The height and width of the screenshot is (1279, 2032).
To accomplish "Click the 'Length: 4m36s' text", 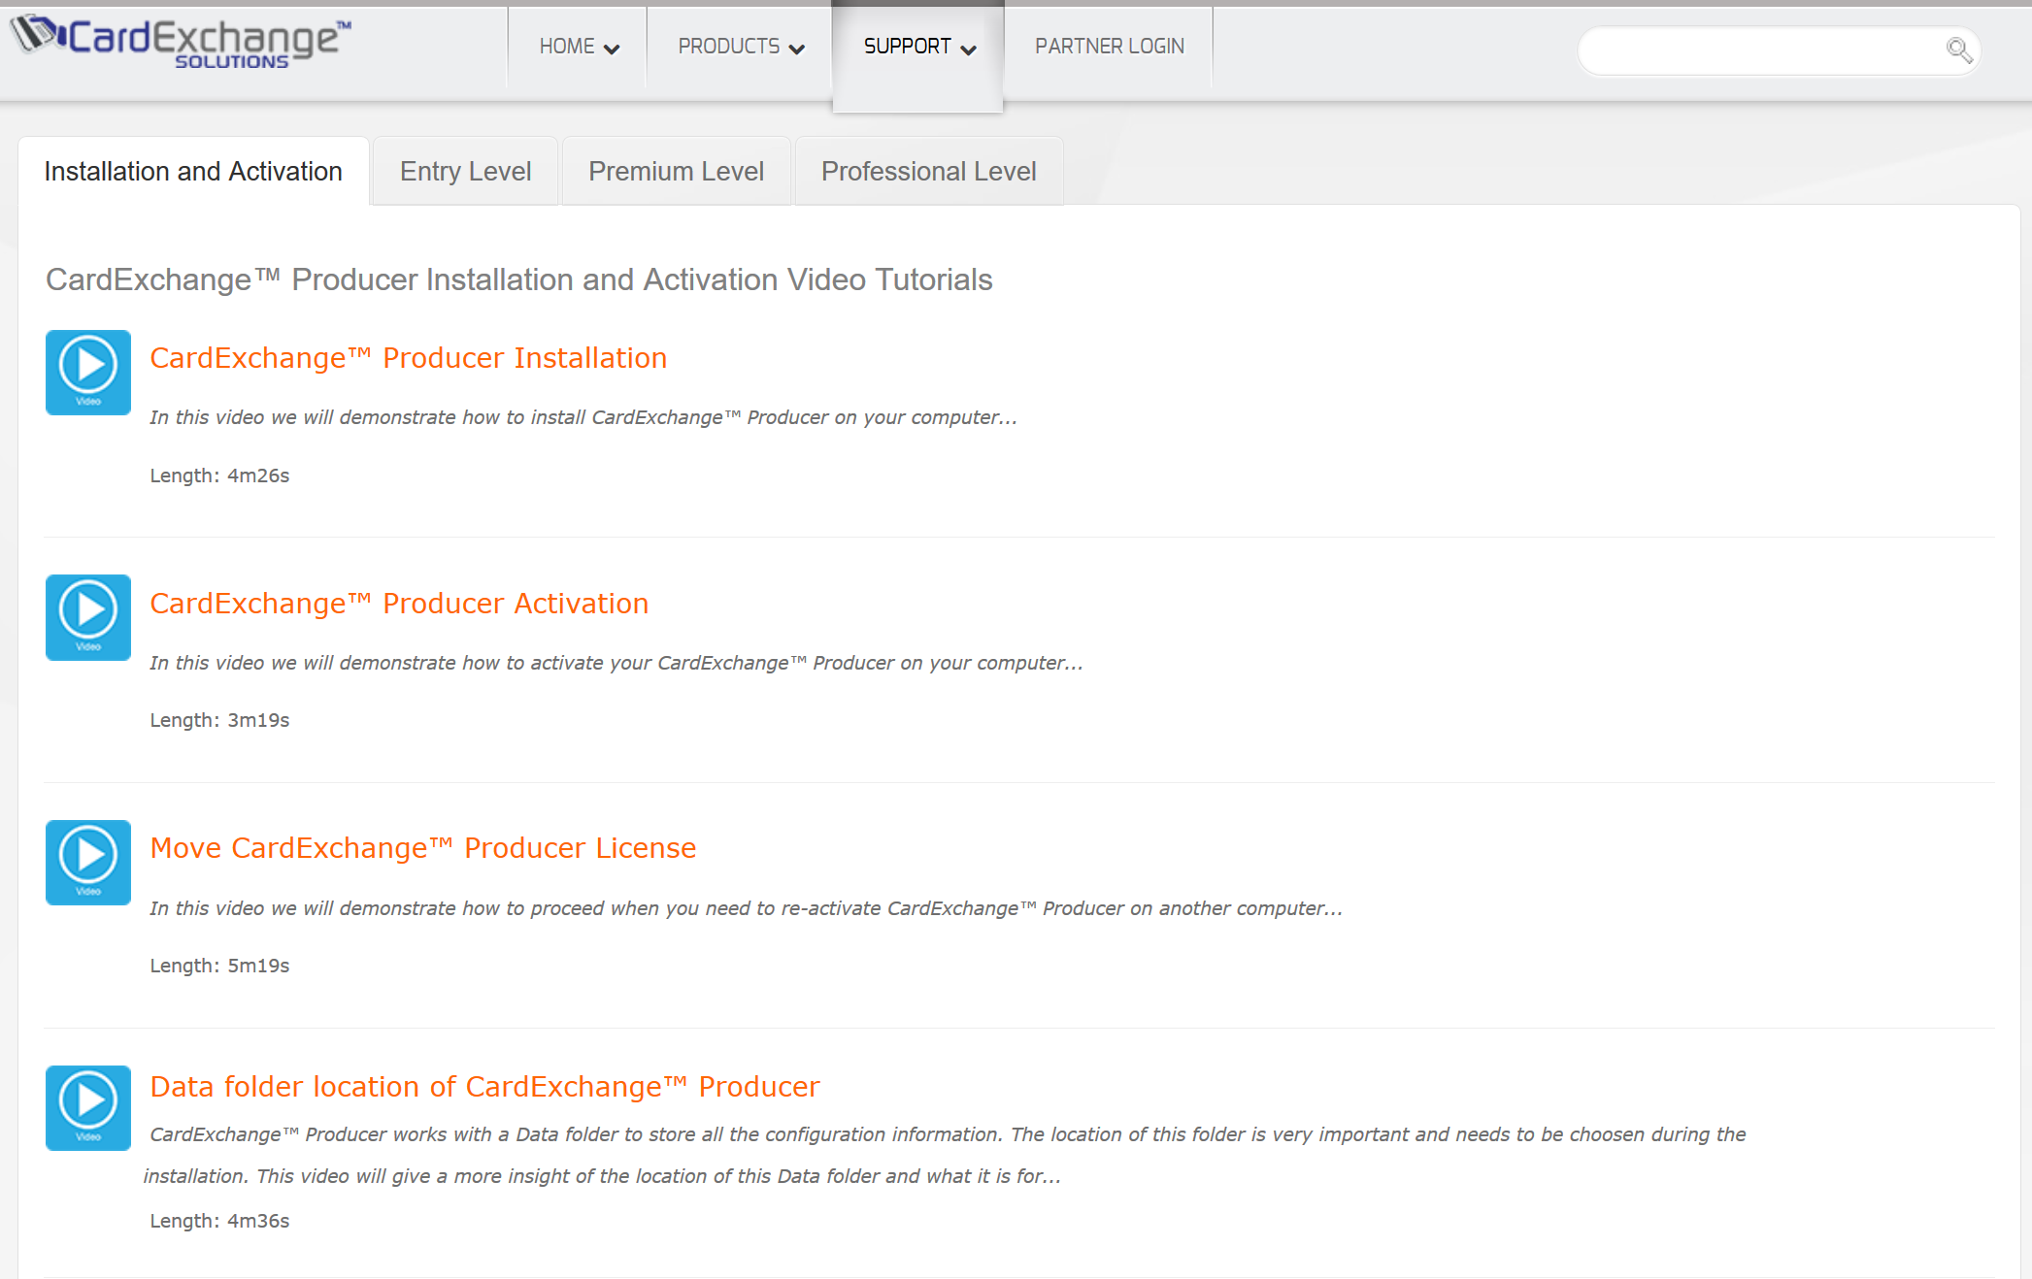I will point(219,1221).
